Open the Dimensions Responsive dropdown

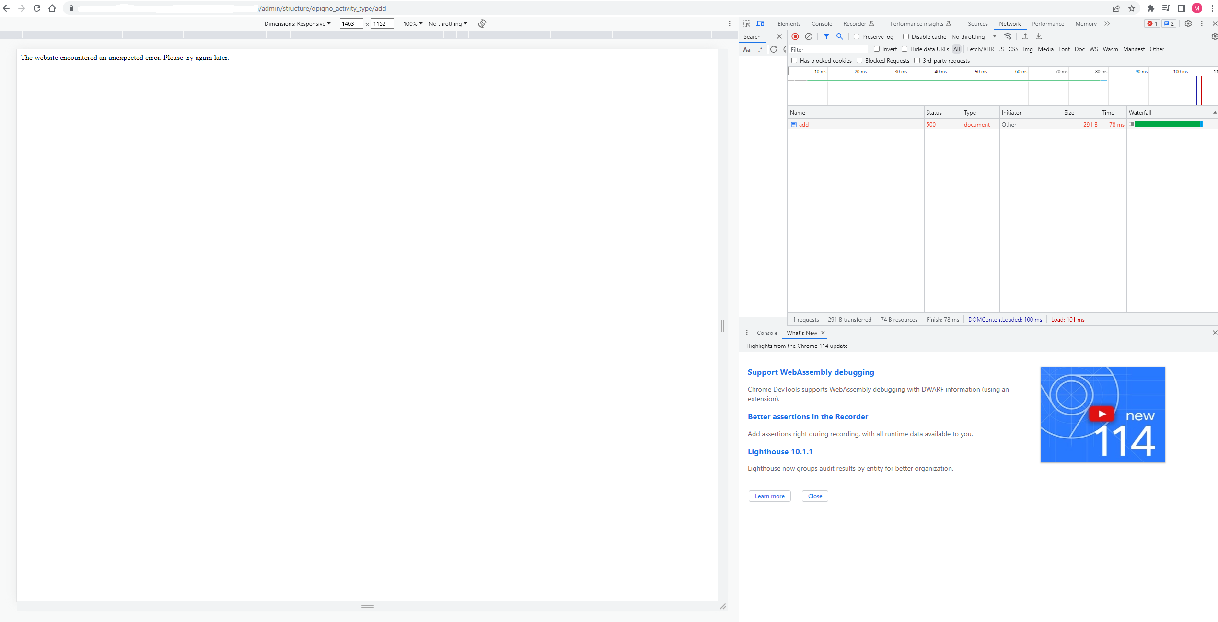coord(298,23)
